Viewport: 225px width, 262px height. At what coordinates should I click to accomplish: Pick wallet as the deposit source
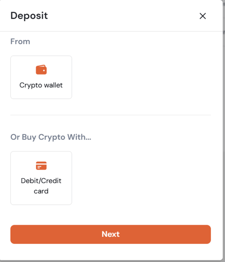point(41,77)
